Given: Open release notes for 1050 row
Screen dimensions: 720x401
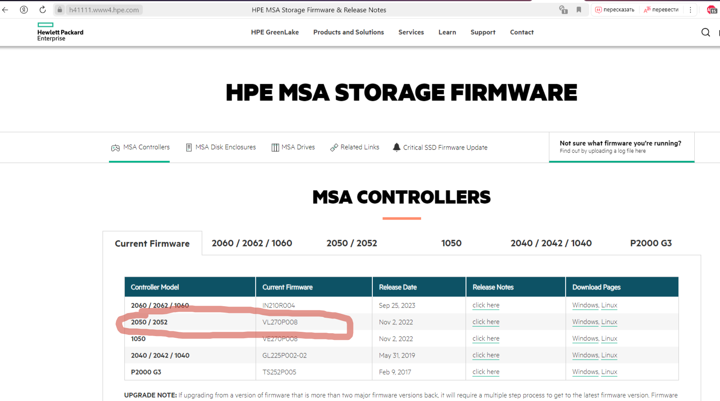Looking at the screenshot, I should click(x=486, y=339).
